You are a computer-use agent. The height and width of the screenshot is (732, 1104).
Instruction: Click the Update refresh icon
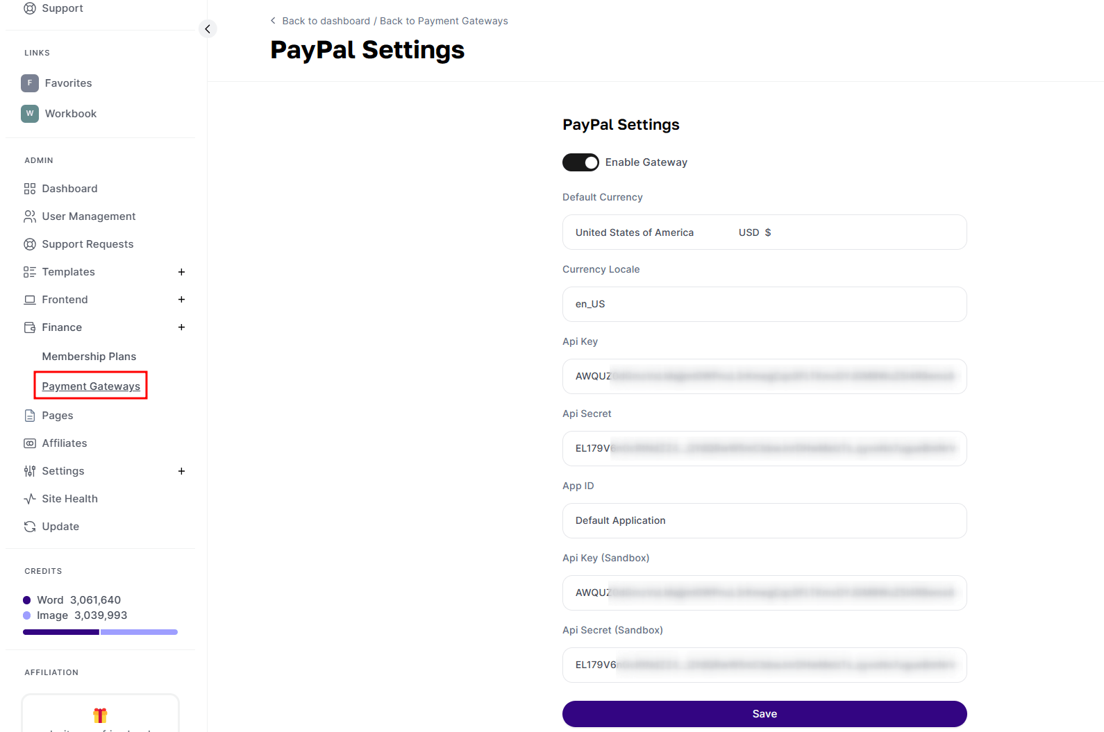coord(30,526)
